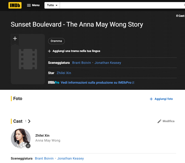The height and width of the screenshot is (163, 185).
Task: Click the Sunset Boulevard title heading
Action: [x=77, y=24]
